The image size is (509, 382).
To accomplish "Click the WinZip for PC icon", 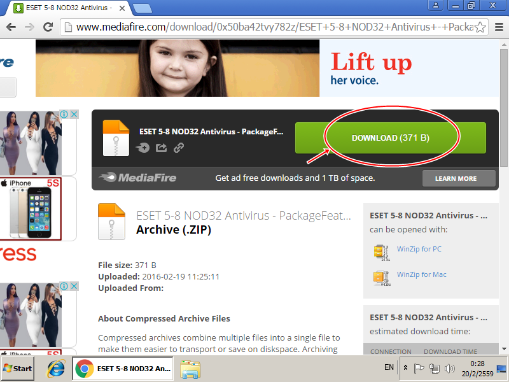I will point(381,253).
